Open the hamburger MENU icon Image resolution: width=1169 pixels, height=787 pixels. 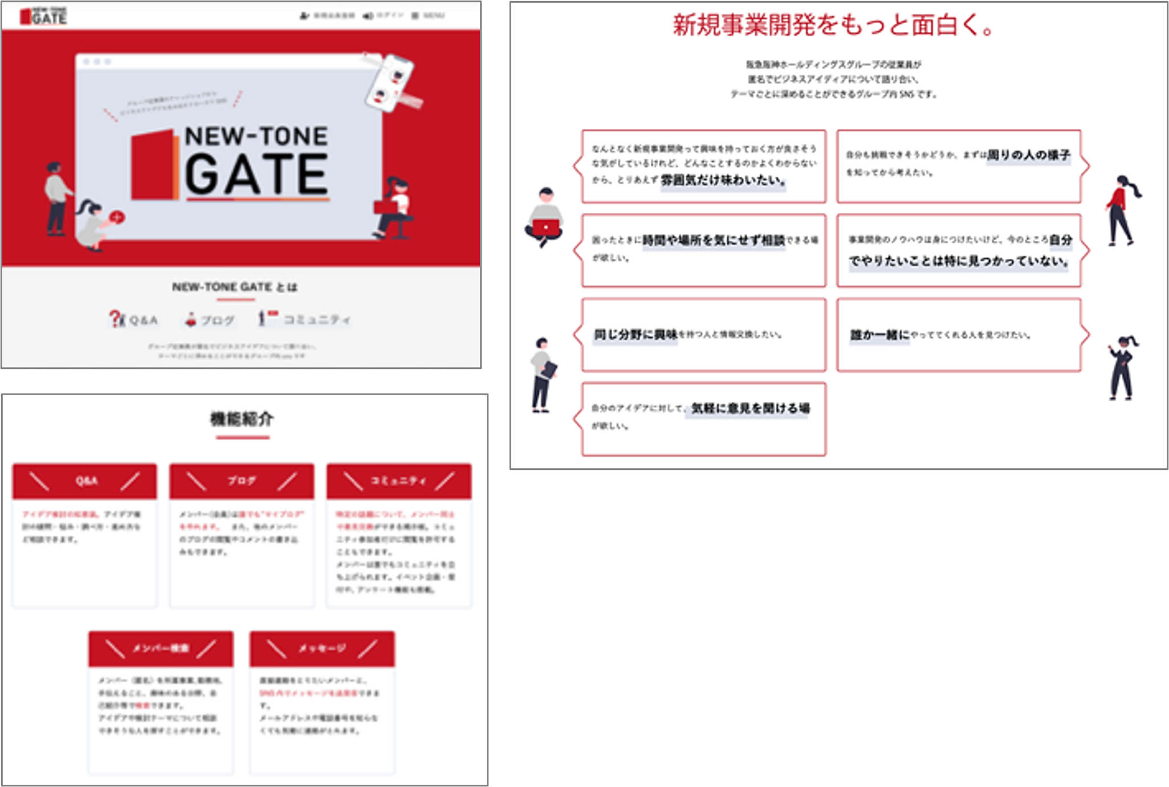point(415,16)
